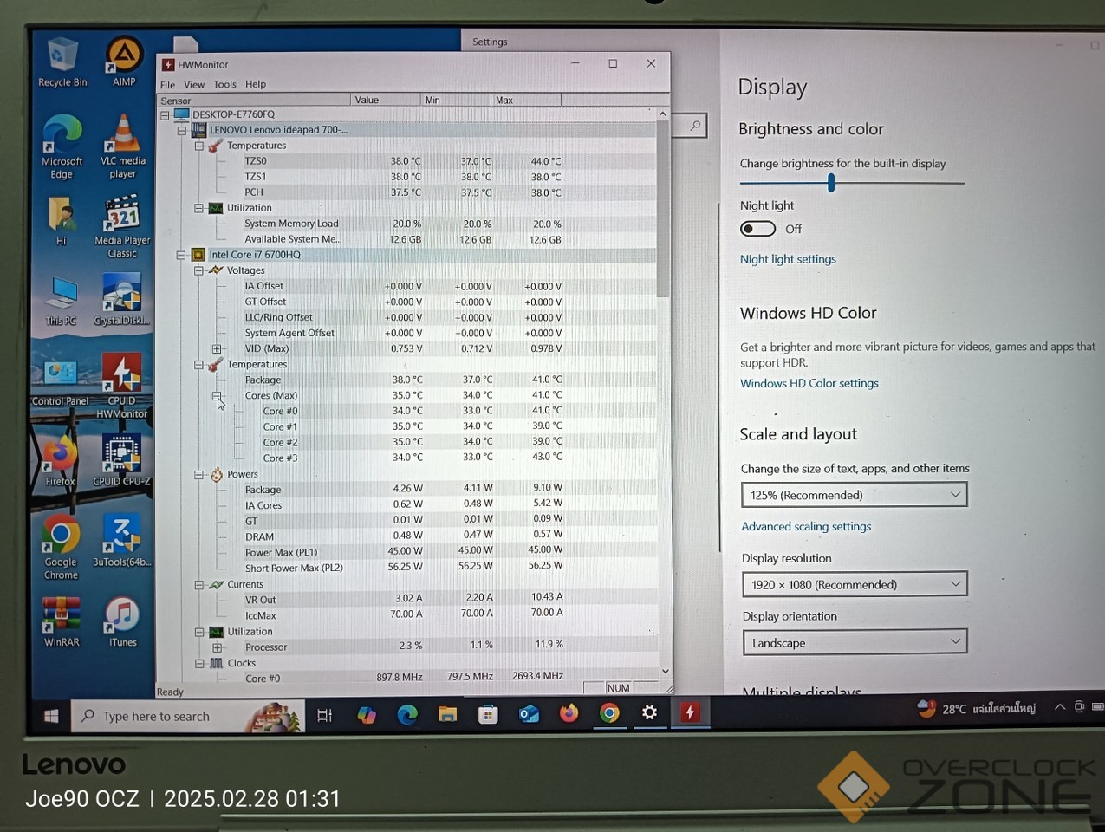Select the Microsoft Edge desktop icon
1105x832 pixels.
click(62, 146)
